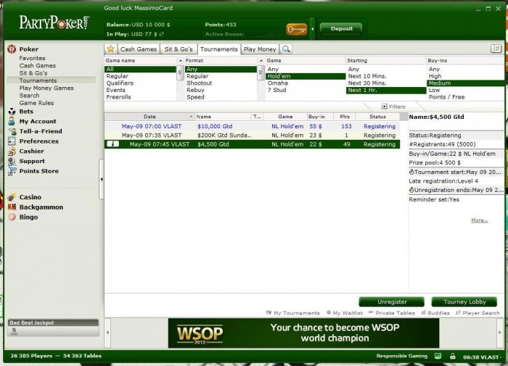Switch to Play Money tab

click(260, 49)
